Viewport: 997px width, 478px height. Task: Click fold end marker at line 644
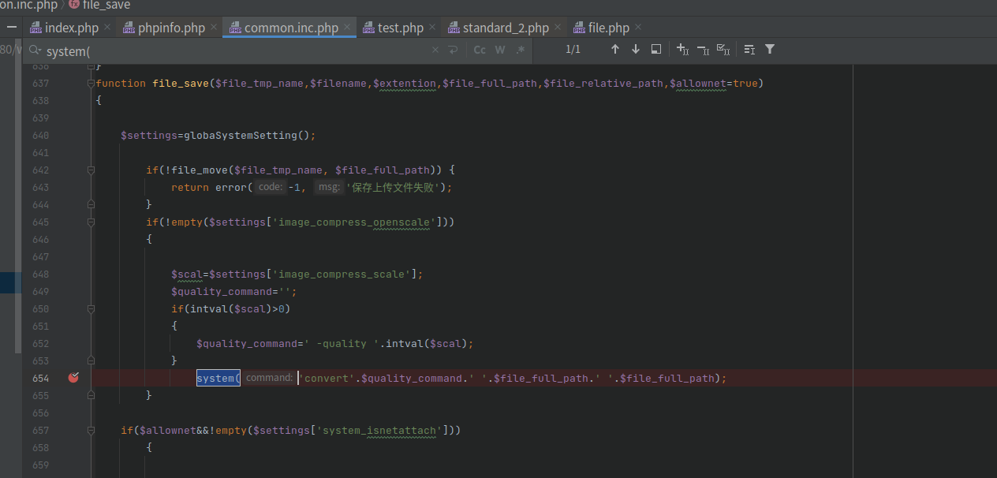point(91,204)
